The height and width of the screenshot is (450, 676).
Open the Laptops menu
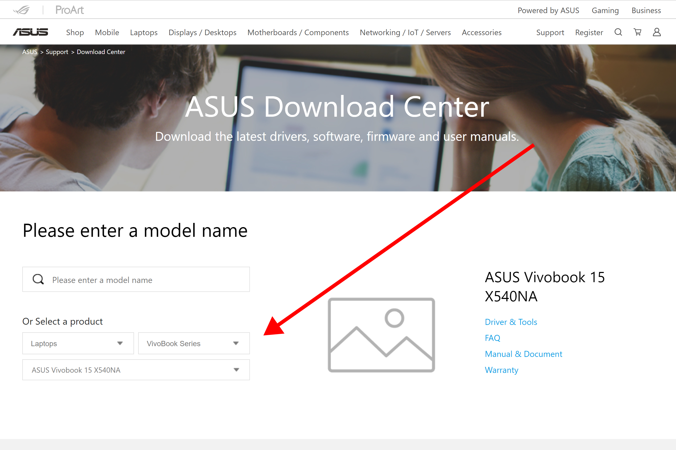(x=144, y=33)
